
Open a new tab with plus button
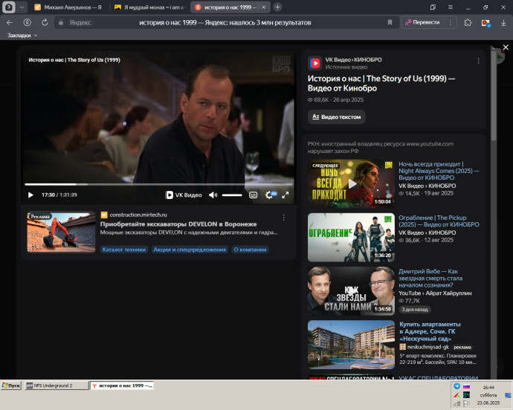(x=277, y=7)
